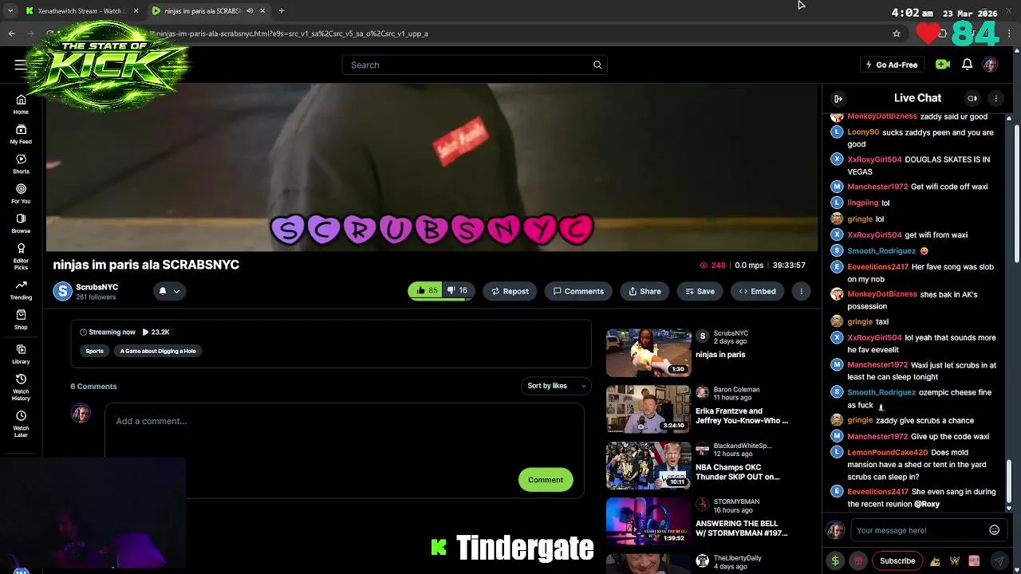Click the search magnifier icon
Image resolution: width=1021 pixels, height=574 pixels.
[597, 65]
